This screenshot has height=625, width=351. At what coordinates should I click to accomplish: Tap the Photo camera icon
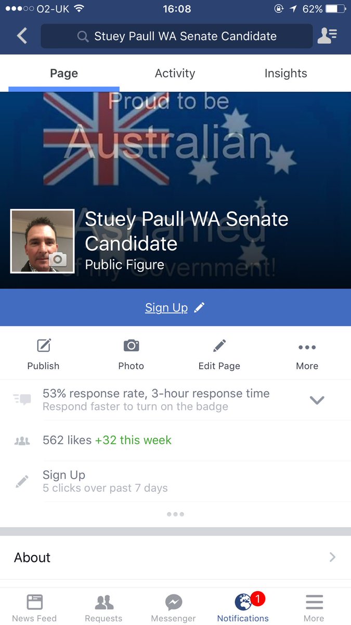131,345
